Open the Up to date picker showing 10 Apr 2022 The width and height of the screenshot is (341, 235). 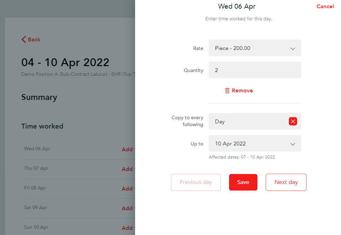[255, 143]
